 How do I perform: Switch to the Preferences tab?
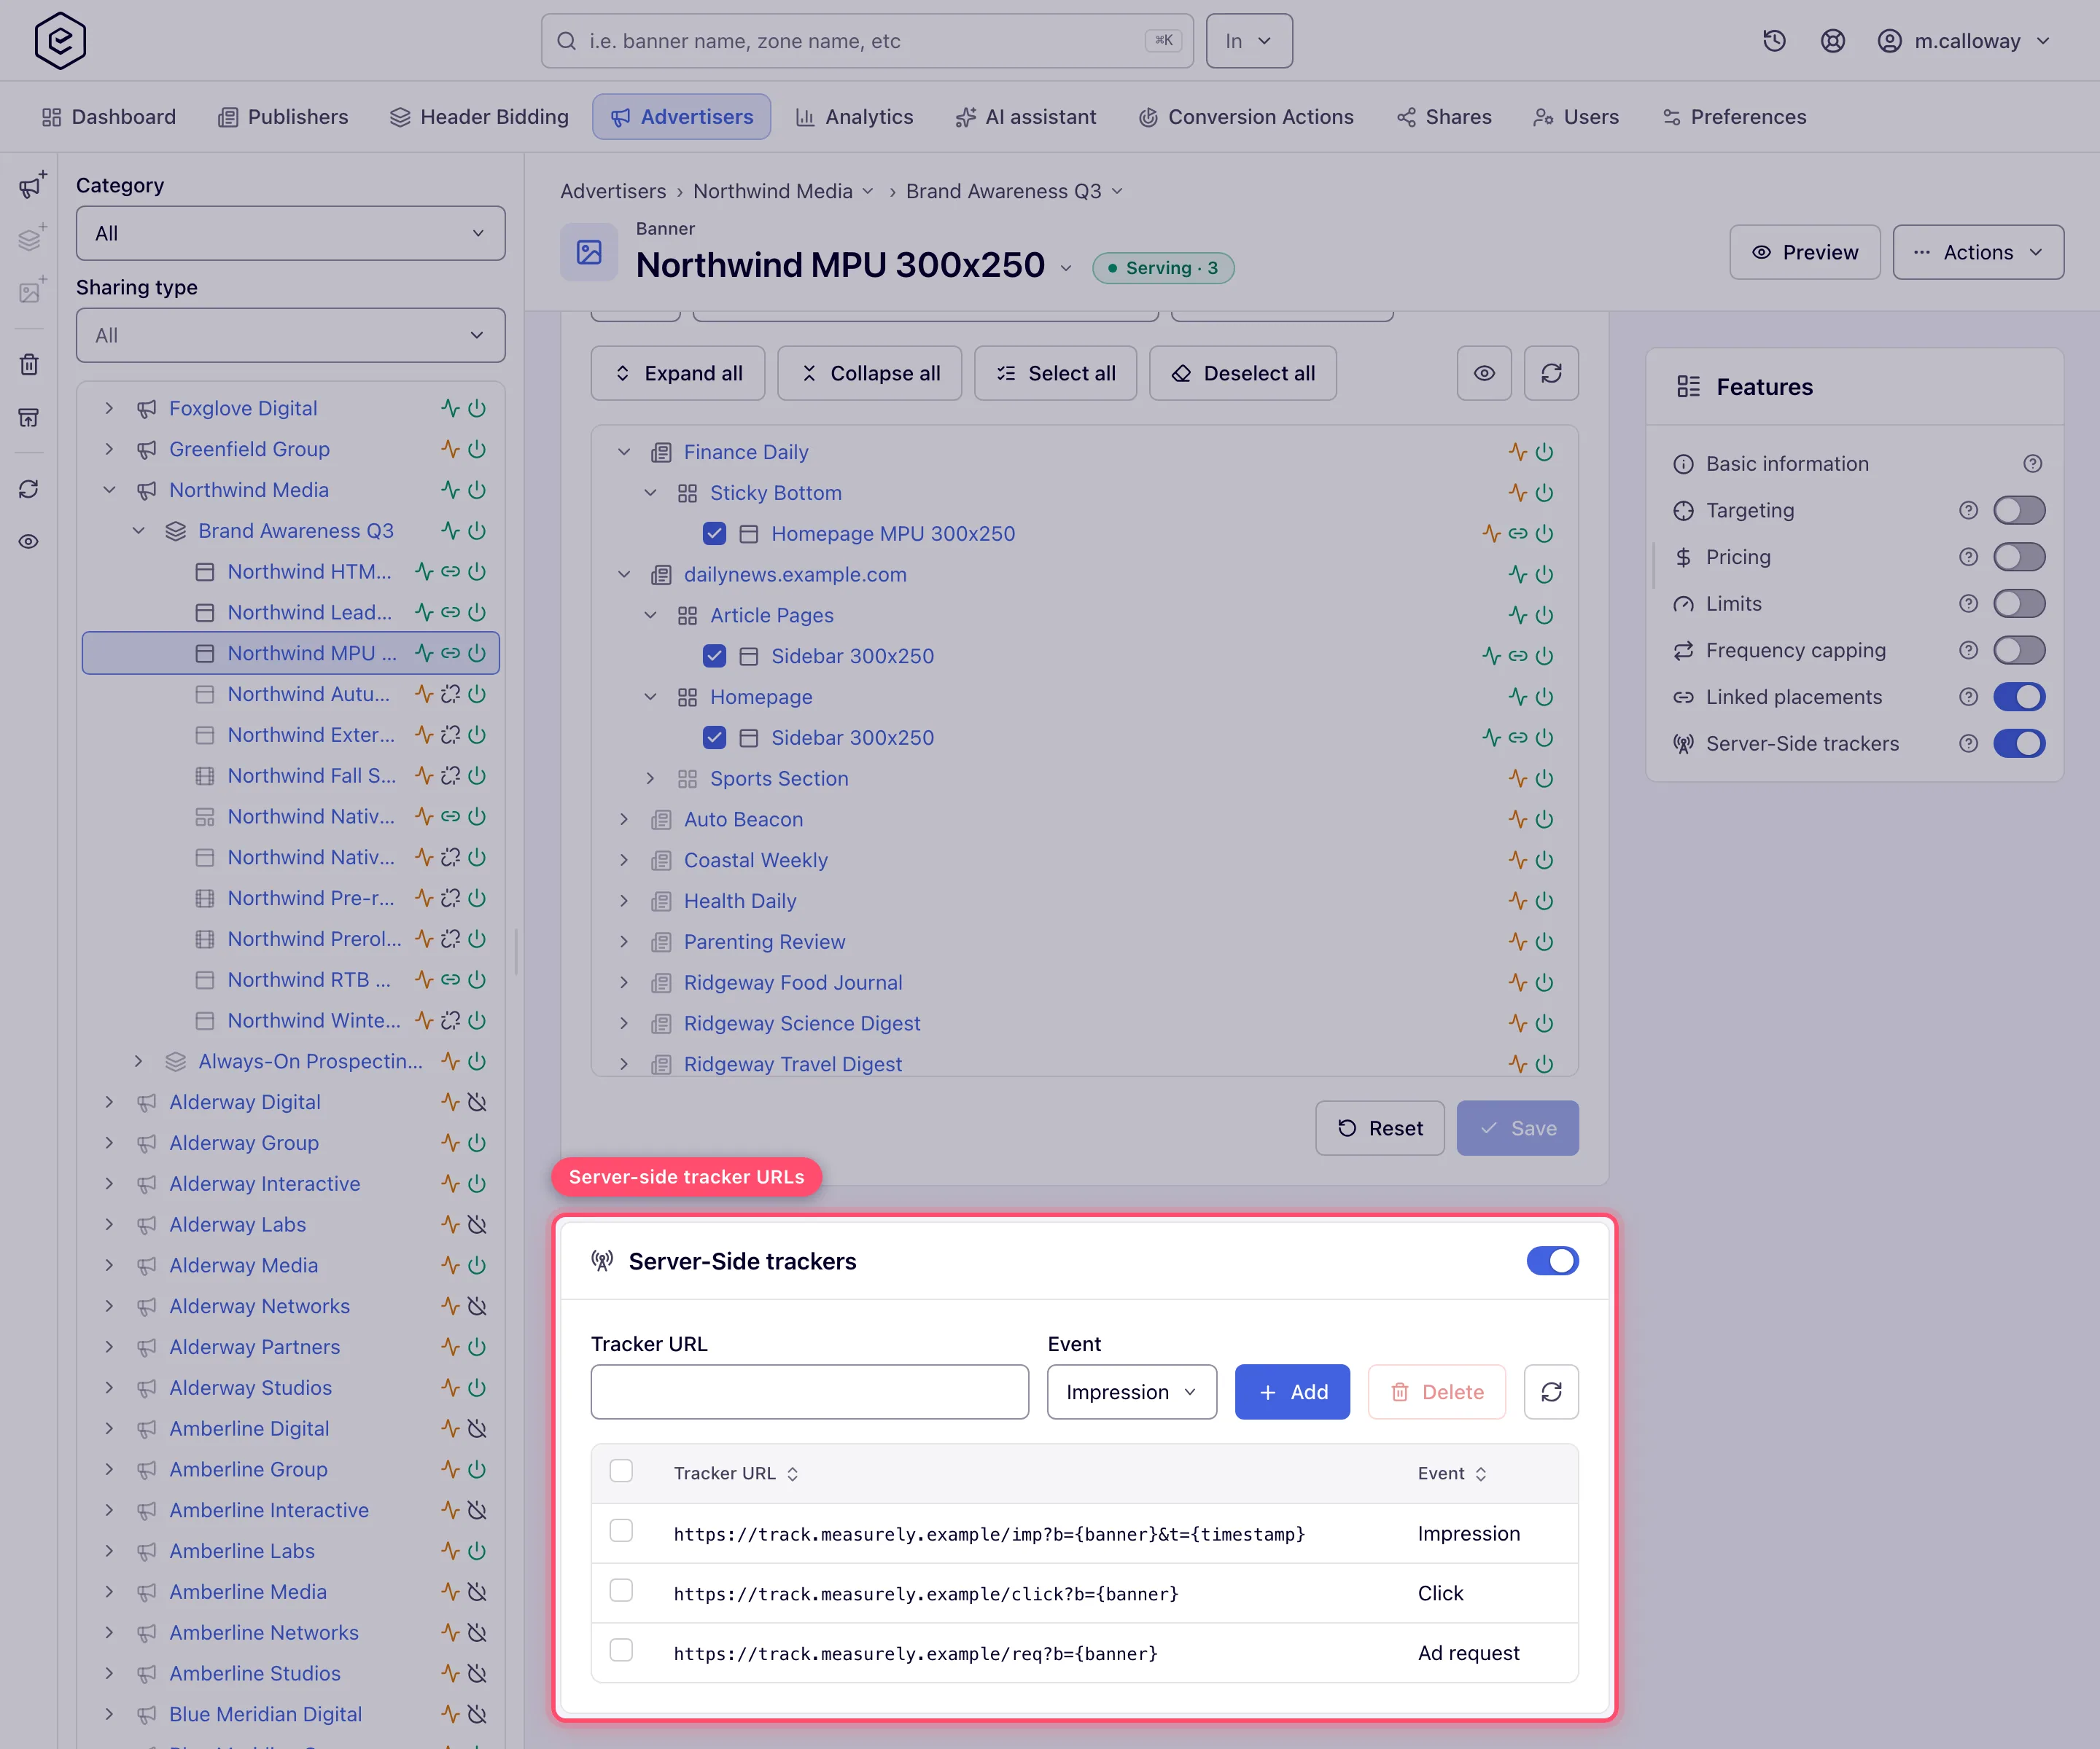pos(1734,117)
